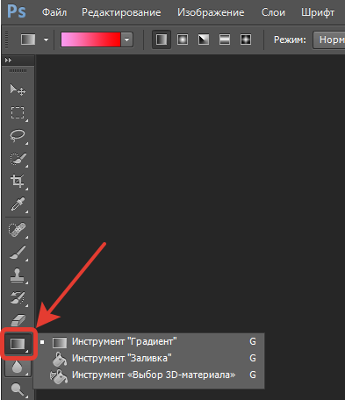Expand the collapsed toolbar double-arrow

click(x=8, y=60)
